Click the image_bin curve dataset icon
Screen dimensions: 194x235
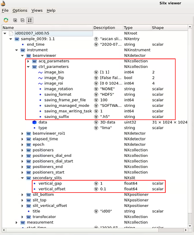[x=40, y=72]
